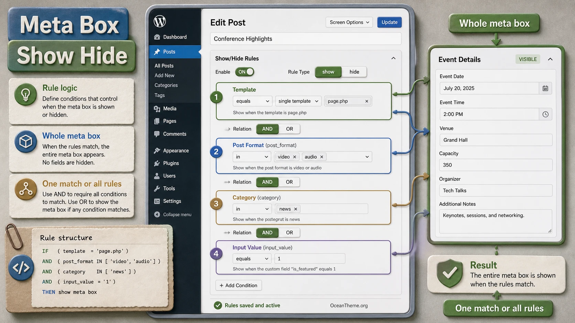The height and width of the screenshot is (323, 575).
Task: Click the Comments bubble icon
Action: click(x=157, y=134)
